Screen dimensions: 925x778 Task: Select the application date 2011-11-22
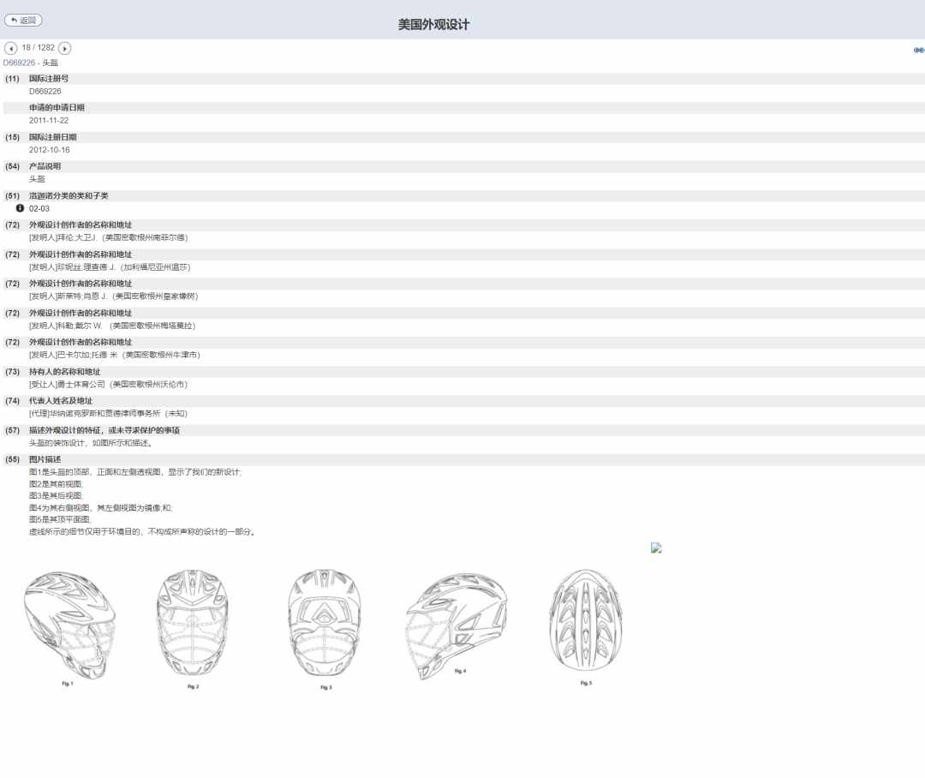tap(48, 121)
